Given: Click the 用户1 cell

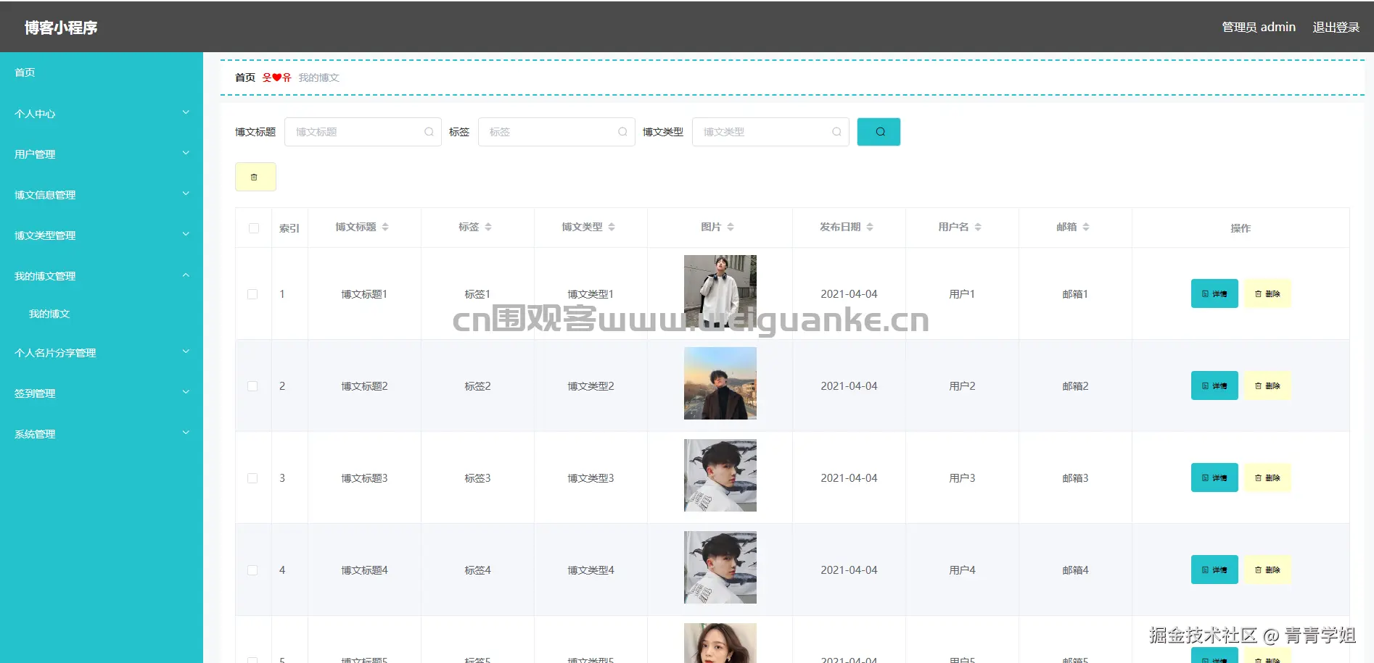Looking at the screenshot, I should click(x=962, y=294).
